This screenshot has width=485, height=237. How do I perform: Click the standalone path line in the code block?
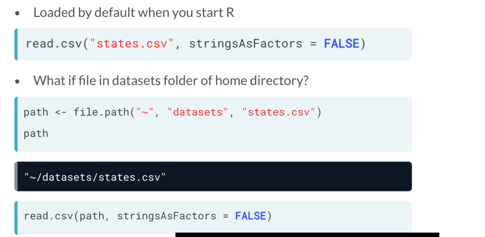tap(36, 134)
